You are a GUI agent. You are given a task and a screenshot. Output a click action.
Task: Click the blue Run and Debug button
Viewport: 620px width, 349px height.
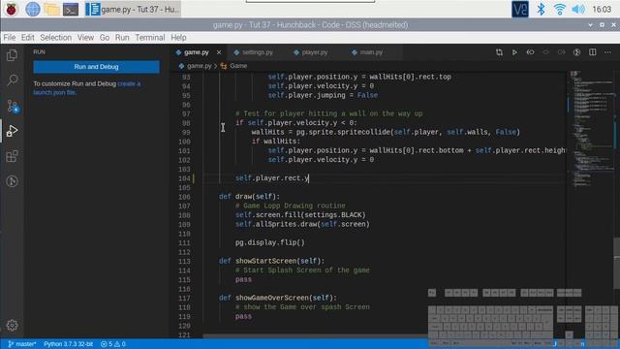point(97,67)
